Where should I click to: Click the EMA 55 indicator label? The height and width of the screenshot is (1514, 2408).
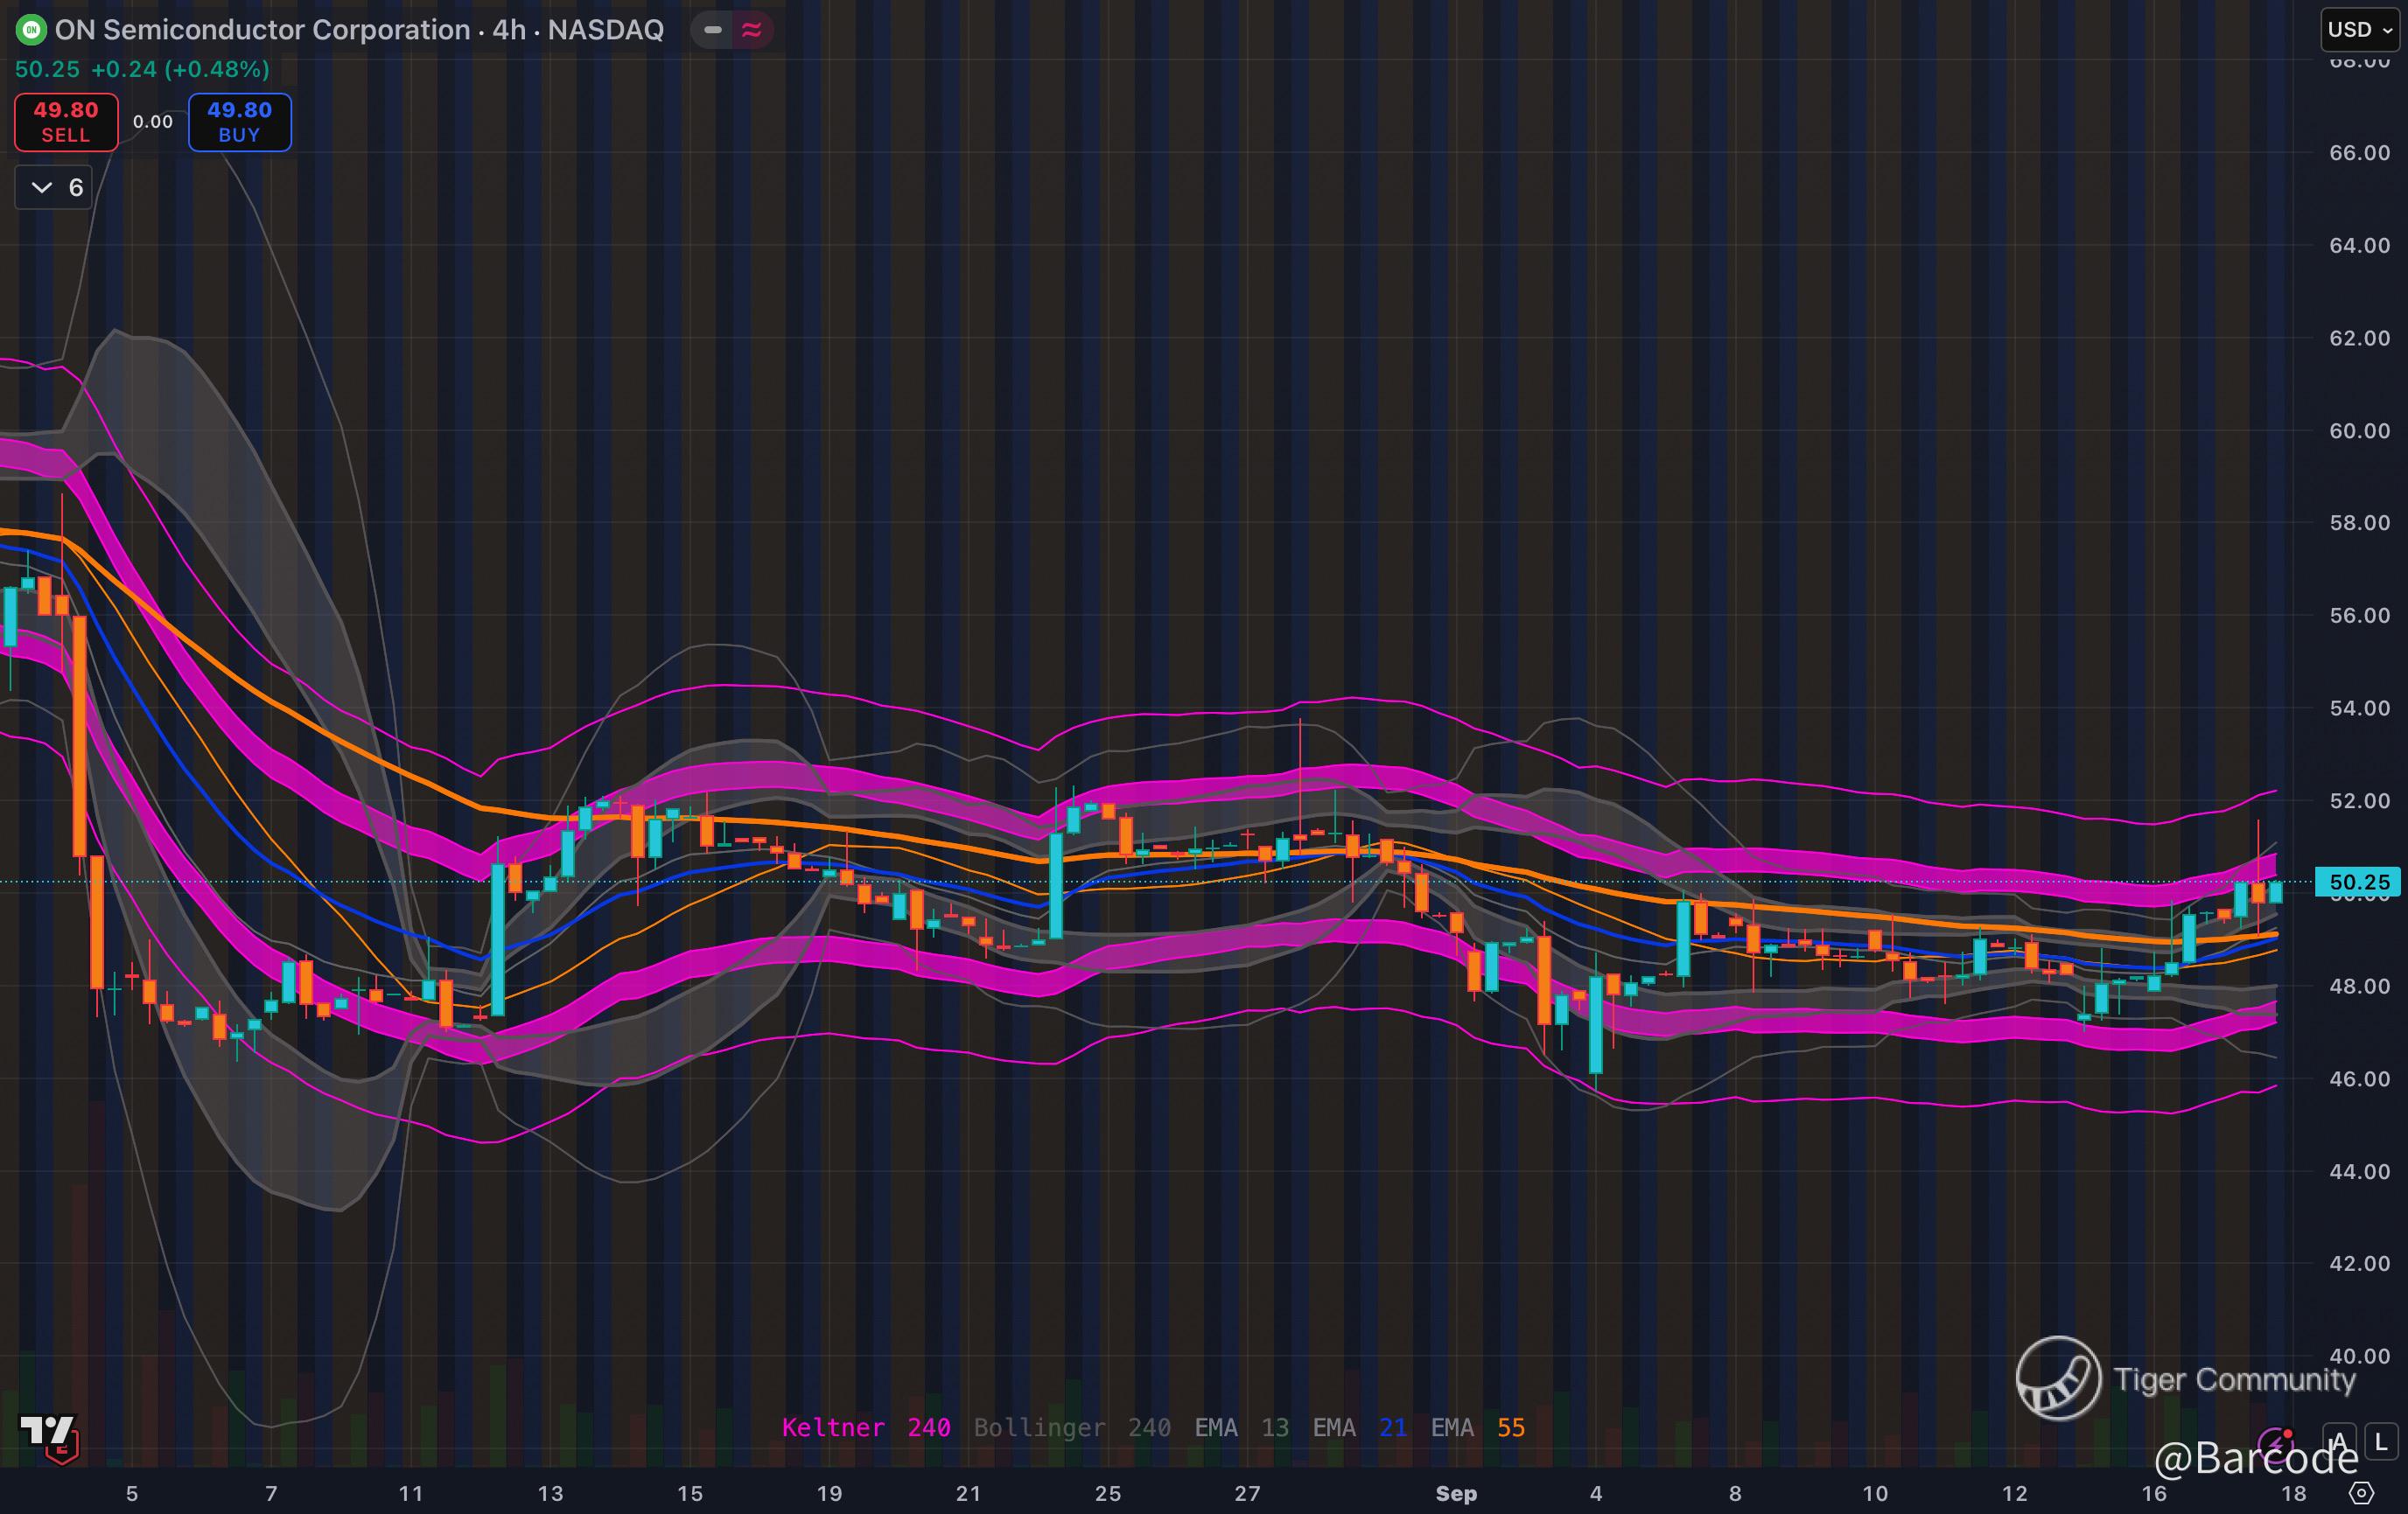click(x=1477, y=1427)
